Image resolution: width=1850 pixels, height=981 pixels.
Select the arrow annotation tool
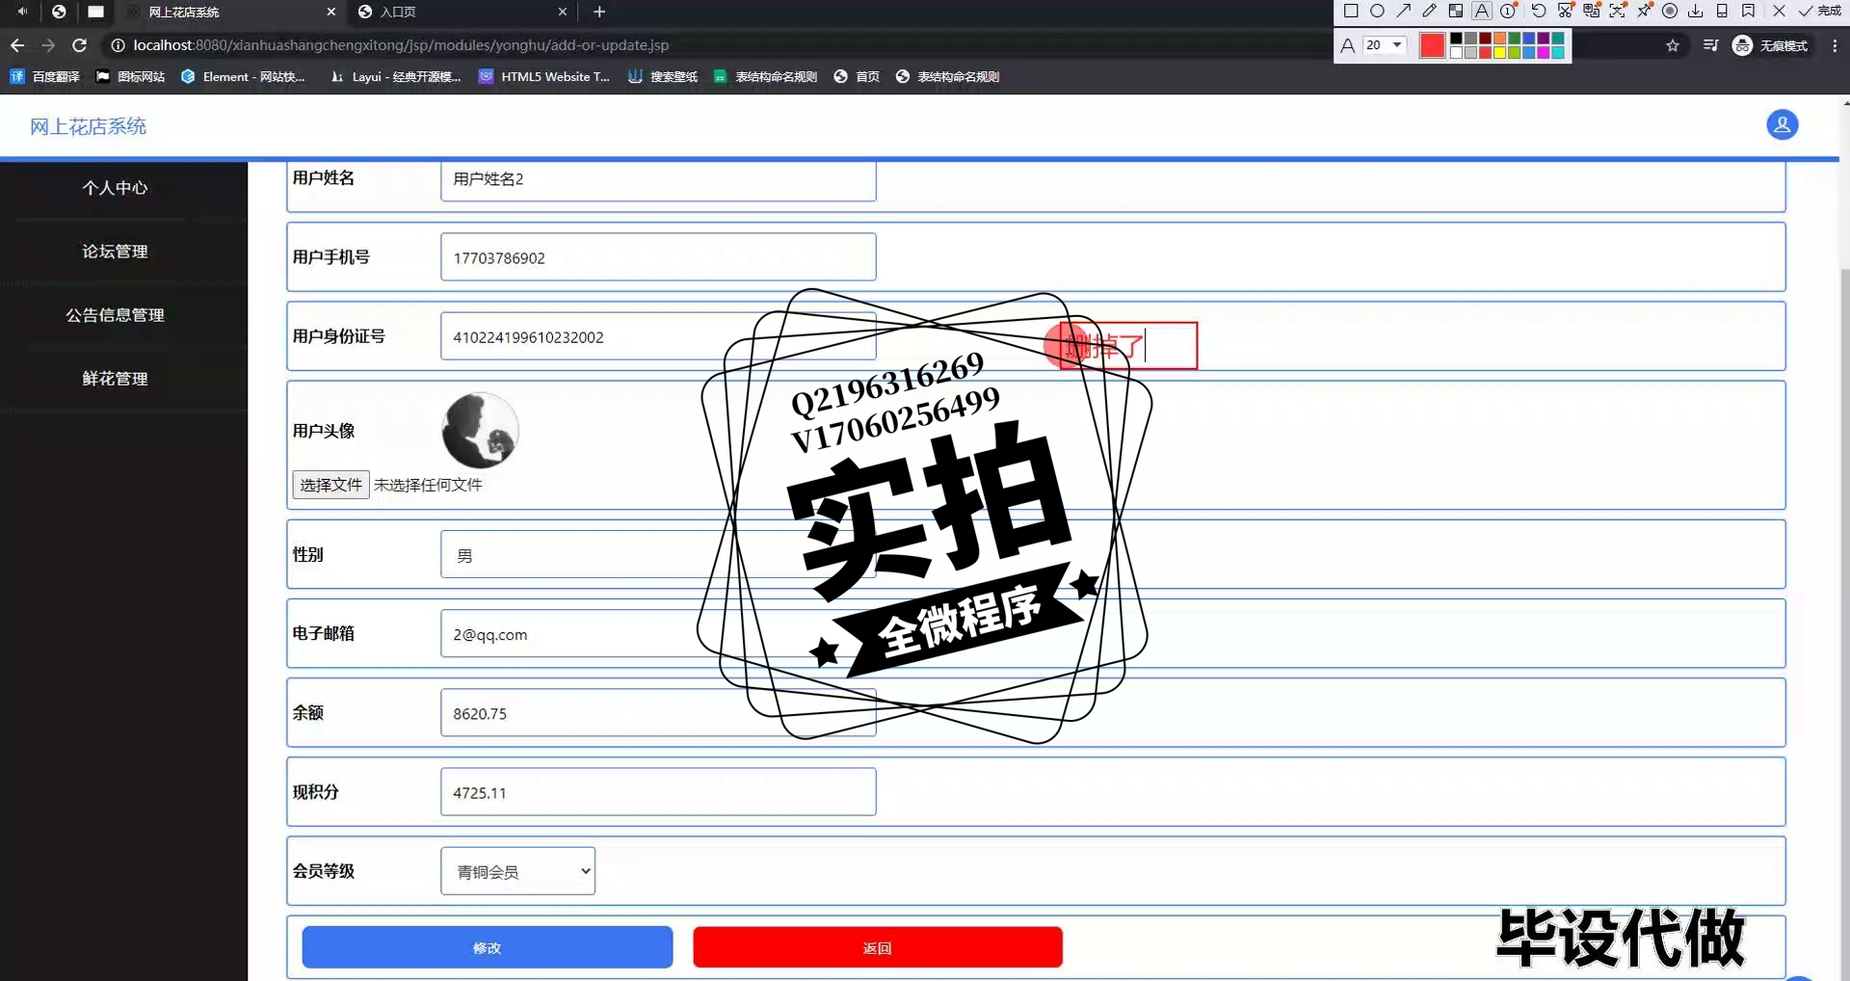tap(1403, 12)
